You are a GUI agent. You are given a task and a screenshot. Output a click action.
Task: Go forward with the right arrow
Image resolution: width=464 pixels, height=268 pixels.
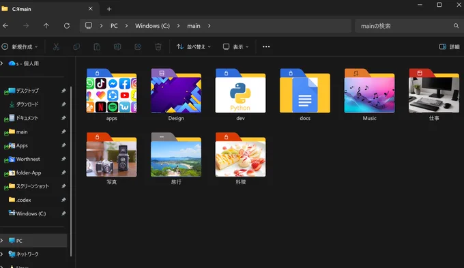click(x=26, y=26)
